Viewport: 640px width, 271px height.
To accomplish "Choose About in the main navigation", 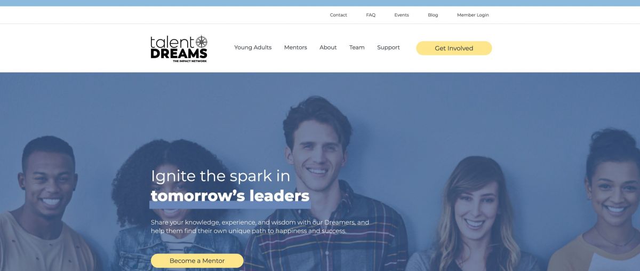I will pyautogui.click(x=328, y=47).
